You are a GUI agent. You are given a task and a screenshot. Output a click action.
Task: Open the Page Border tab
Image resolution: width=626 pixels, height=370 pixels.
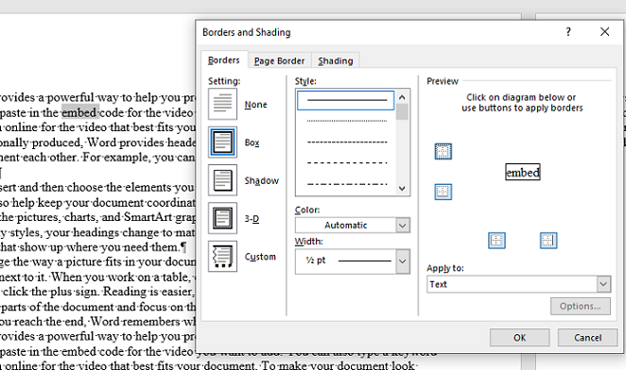(280, 61)
